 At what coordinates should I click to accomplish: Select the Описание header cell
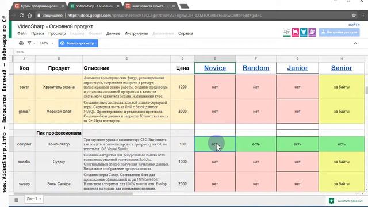click(x=126, y=68)
